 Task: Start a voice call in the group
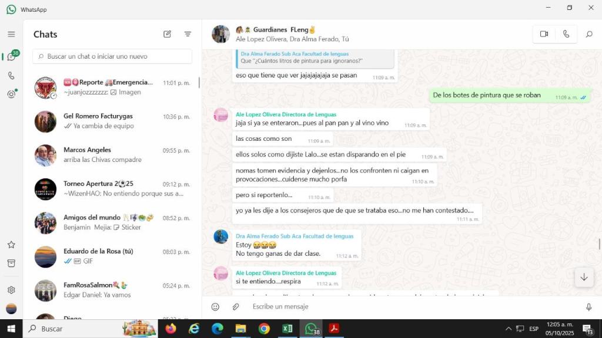[566, 34]
